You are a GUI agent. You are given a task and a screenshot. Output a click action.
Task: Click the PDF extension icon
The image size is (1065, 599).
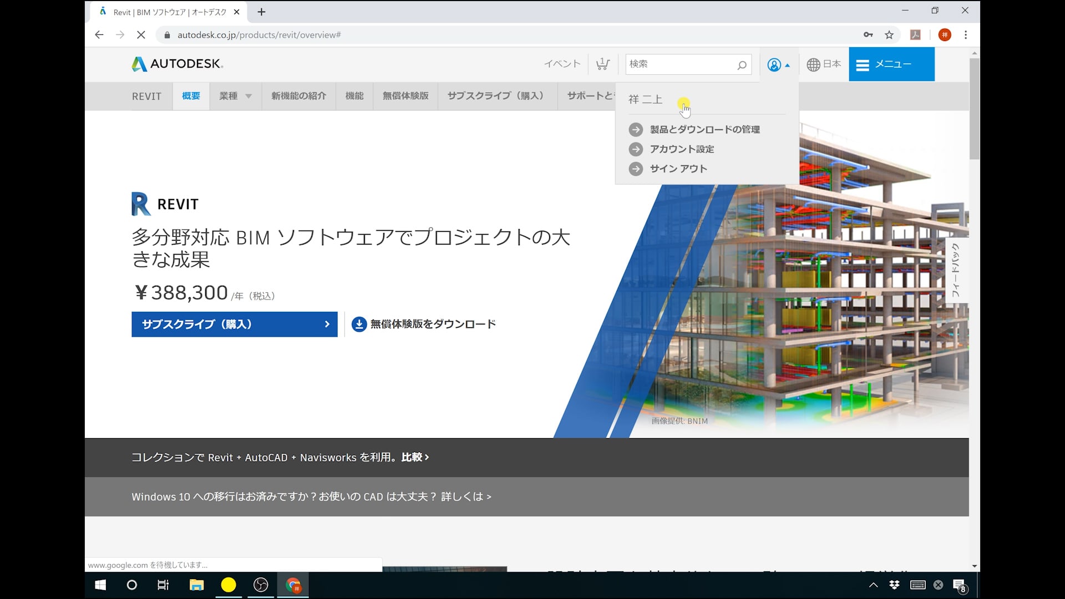915,35
